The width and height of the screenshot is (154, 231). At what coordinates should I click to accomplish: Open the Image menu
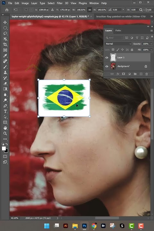pos(25,3)
